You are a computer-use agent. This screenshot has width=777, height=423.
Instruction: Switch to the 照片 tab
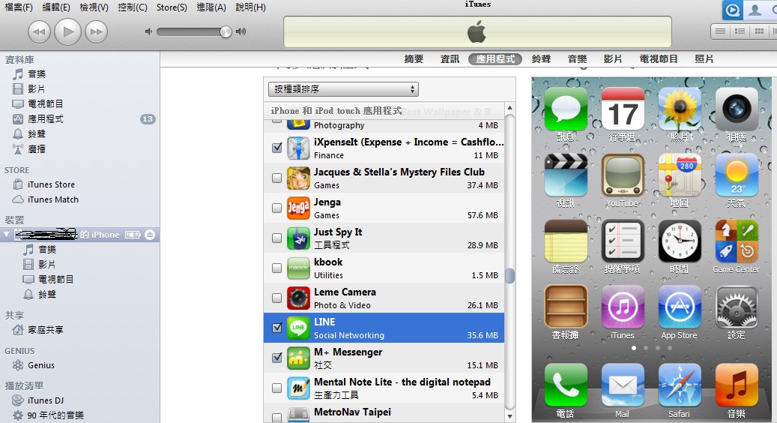704,59
